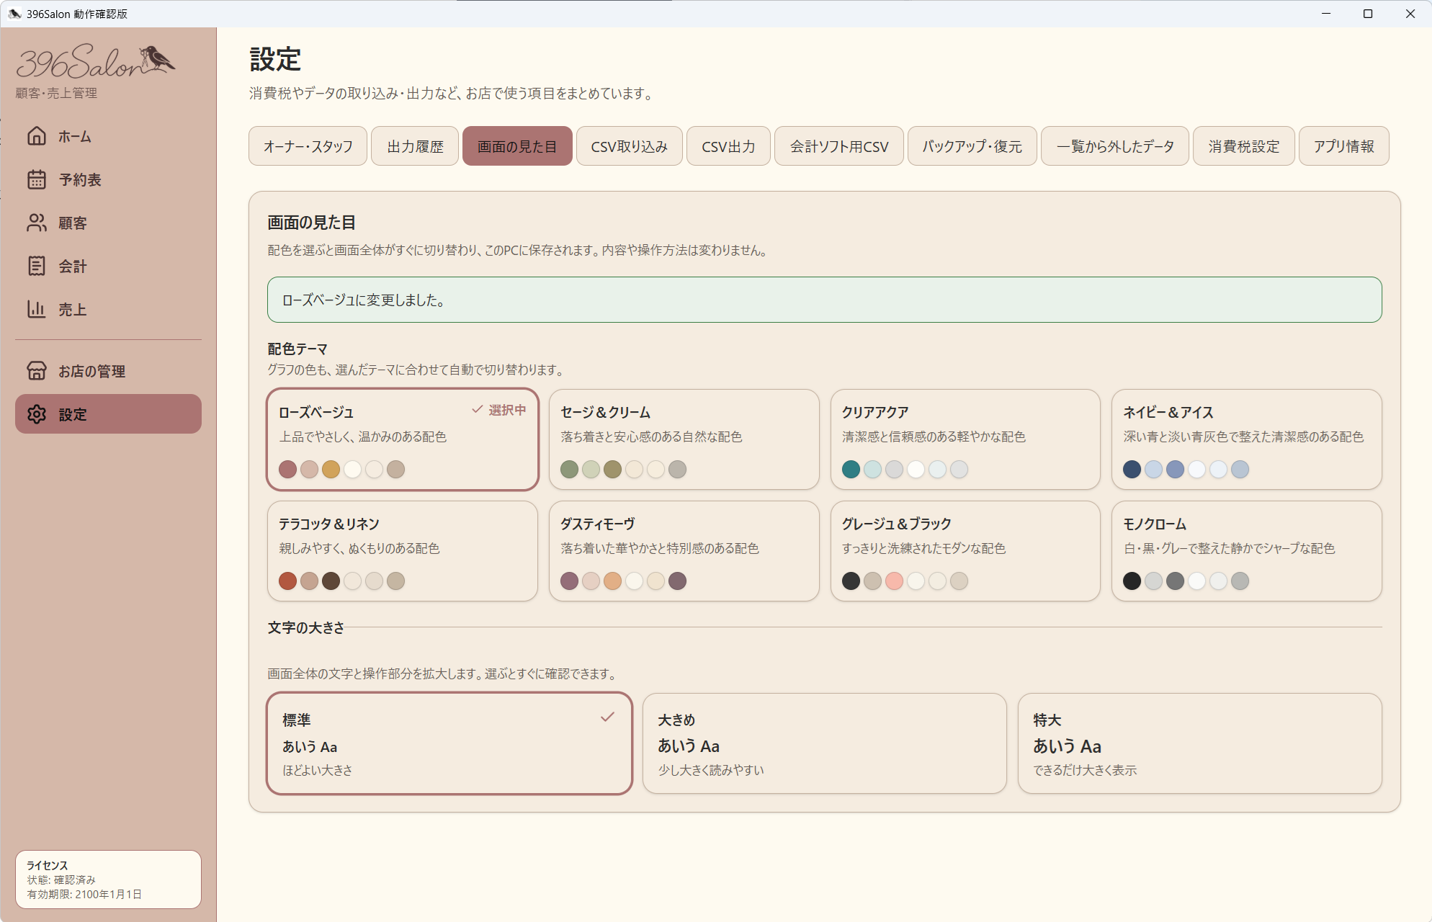Click the shop icon next to お店の管理
This screenshot has width=1432, height=922.
coord(37,371)
